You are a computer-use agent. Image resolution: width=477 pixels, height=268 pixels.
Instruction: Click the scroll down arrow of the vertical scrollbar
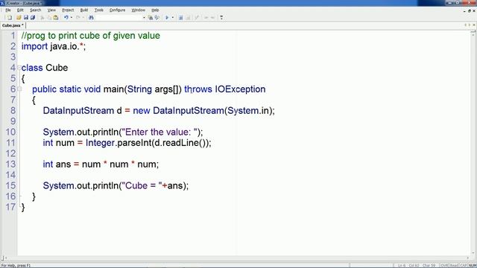(473, 253)
